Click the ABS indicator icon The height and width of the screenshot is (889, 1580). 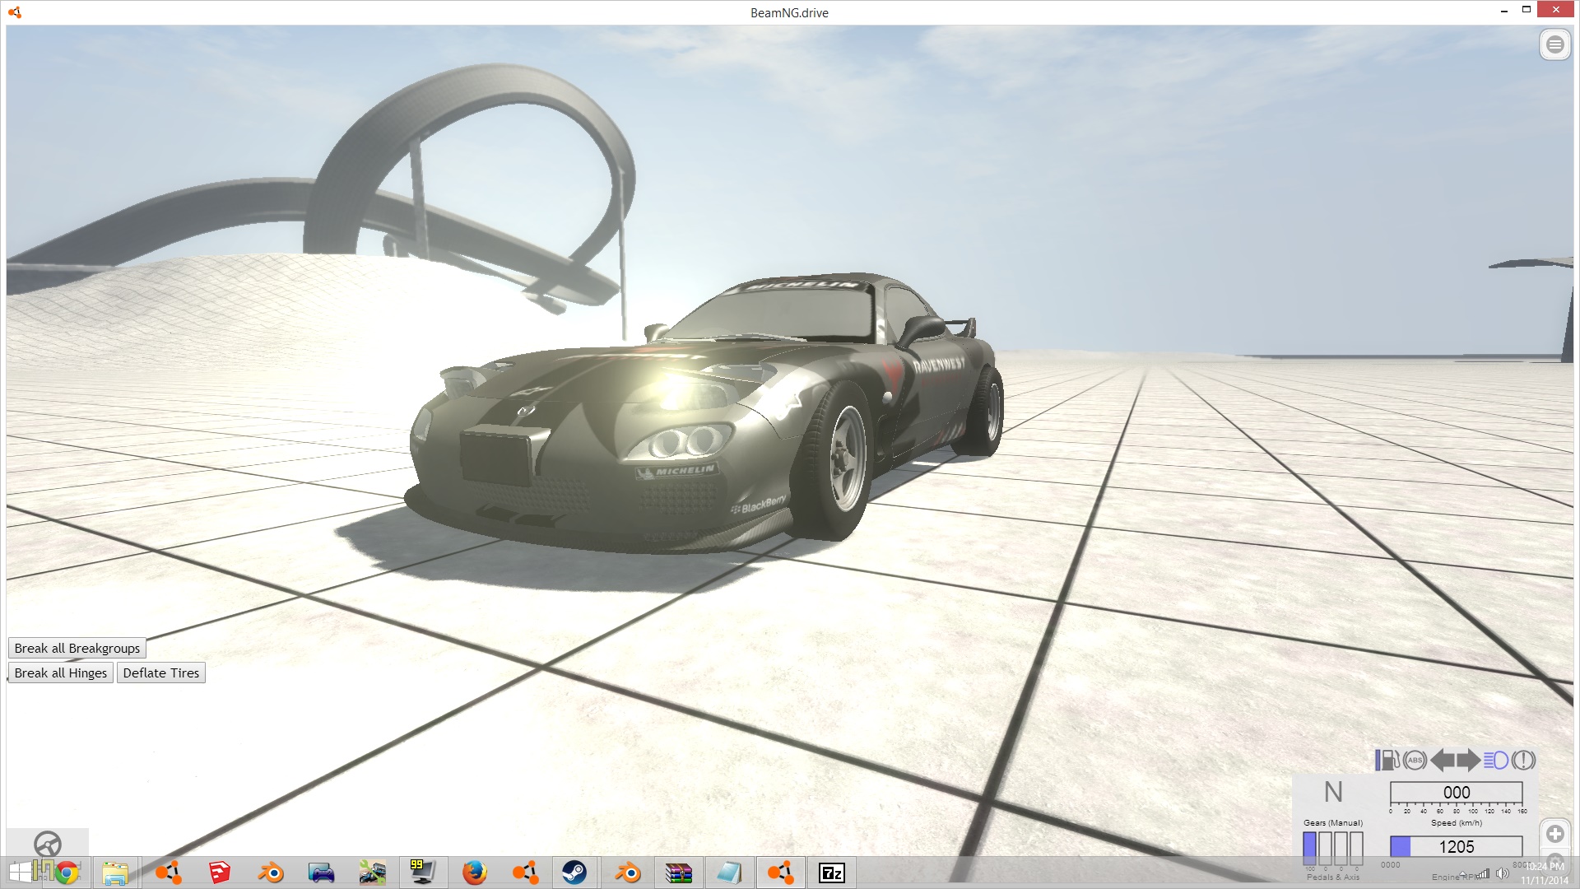[x=1415, y=760]
